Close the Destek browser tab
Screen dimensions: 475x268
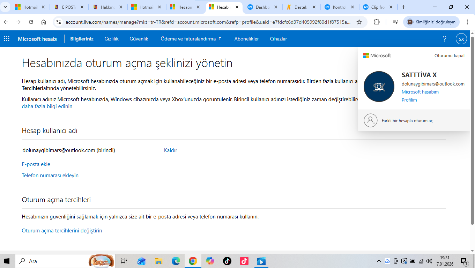click(313, 7)
